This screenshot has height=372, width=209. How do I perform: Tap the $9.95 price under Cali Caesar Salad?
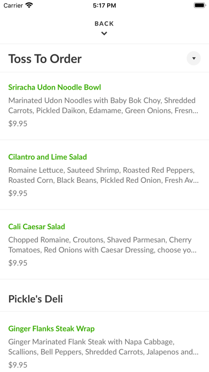18,263
